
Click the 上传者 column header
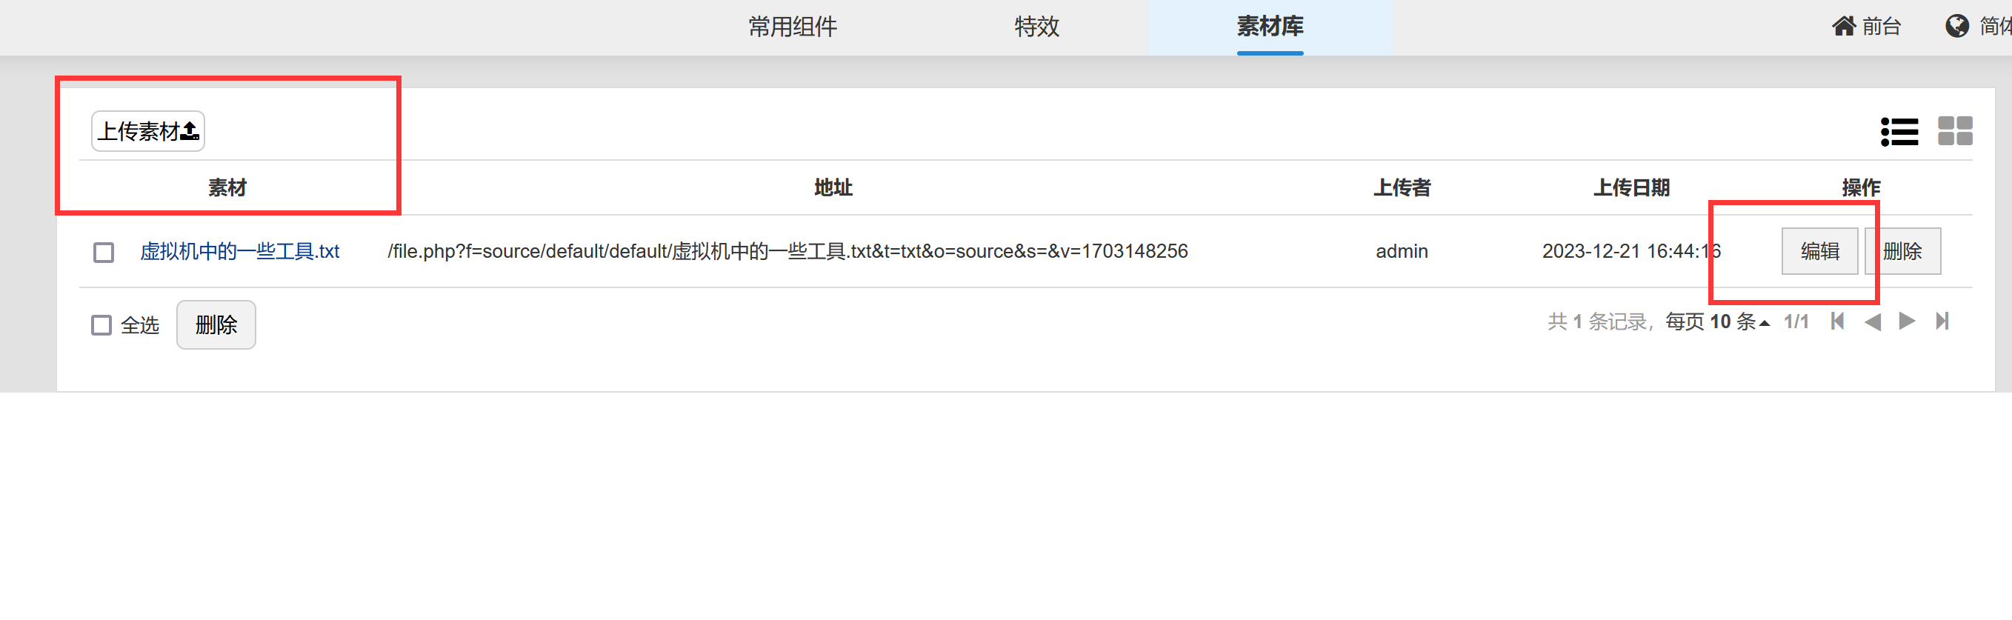point(1402,187)
